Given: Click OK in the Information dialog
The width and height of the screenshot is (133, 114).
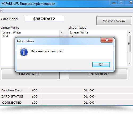Looking at the screenshot, I should 101,64.
